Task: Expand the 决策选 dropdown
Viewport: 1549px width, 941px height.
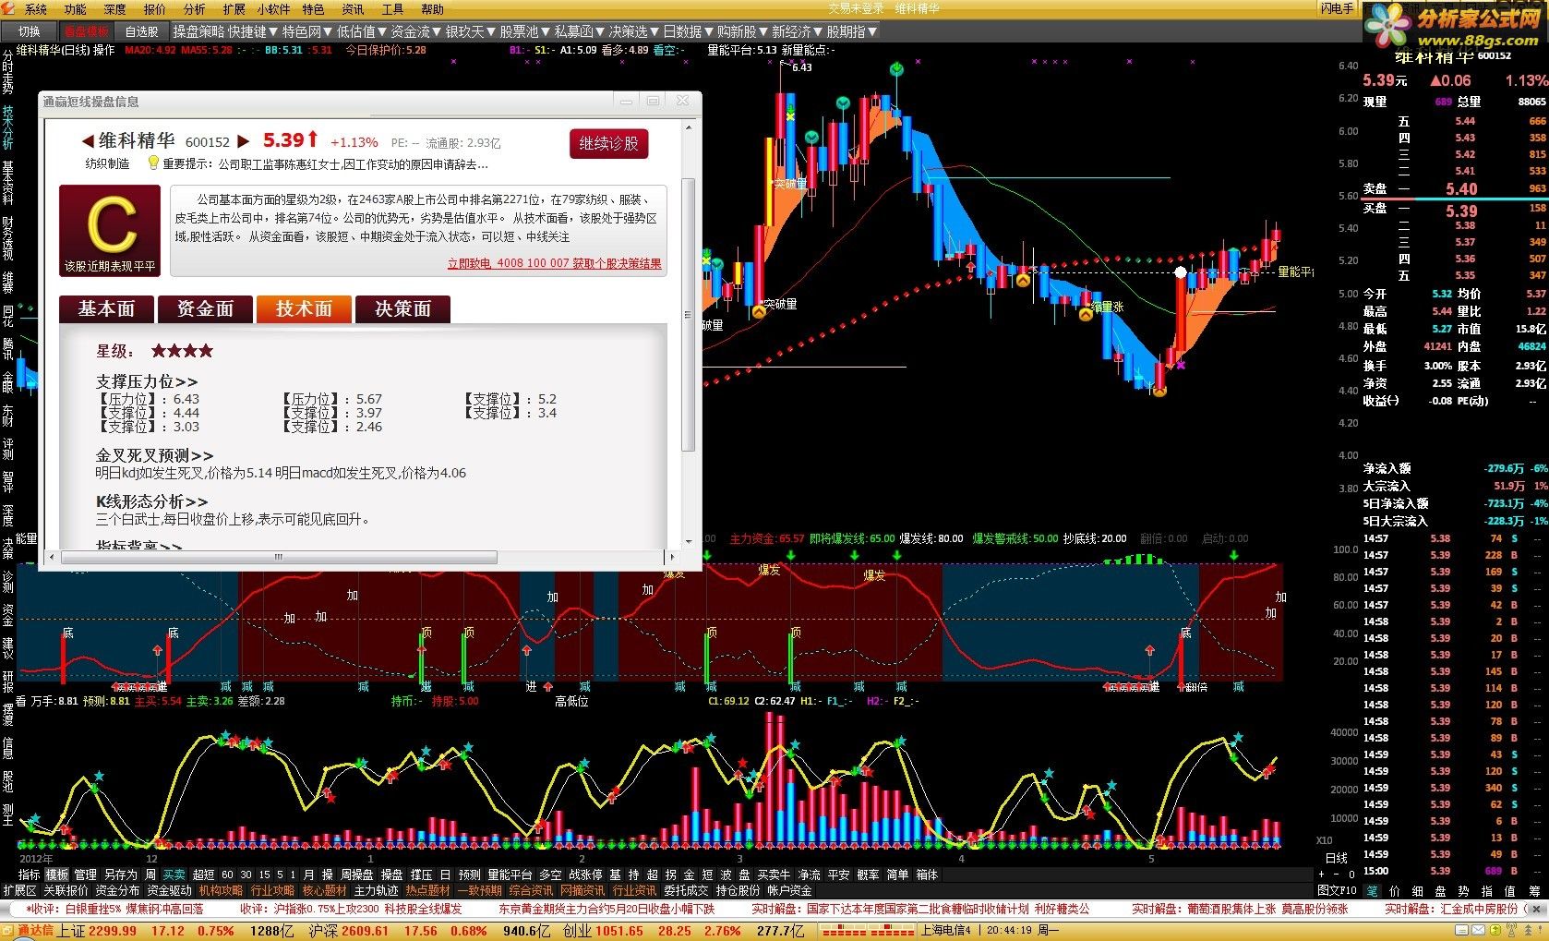Action: [634, 31]
